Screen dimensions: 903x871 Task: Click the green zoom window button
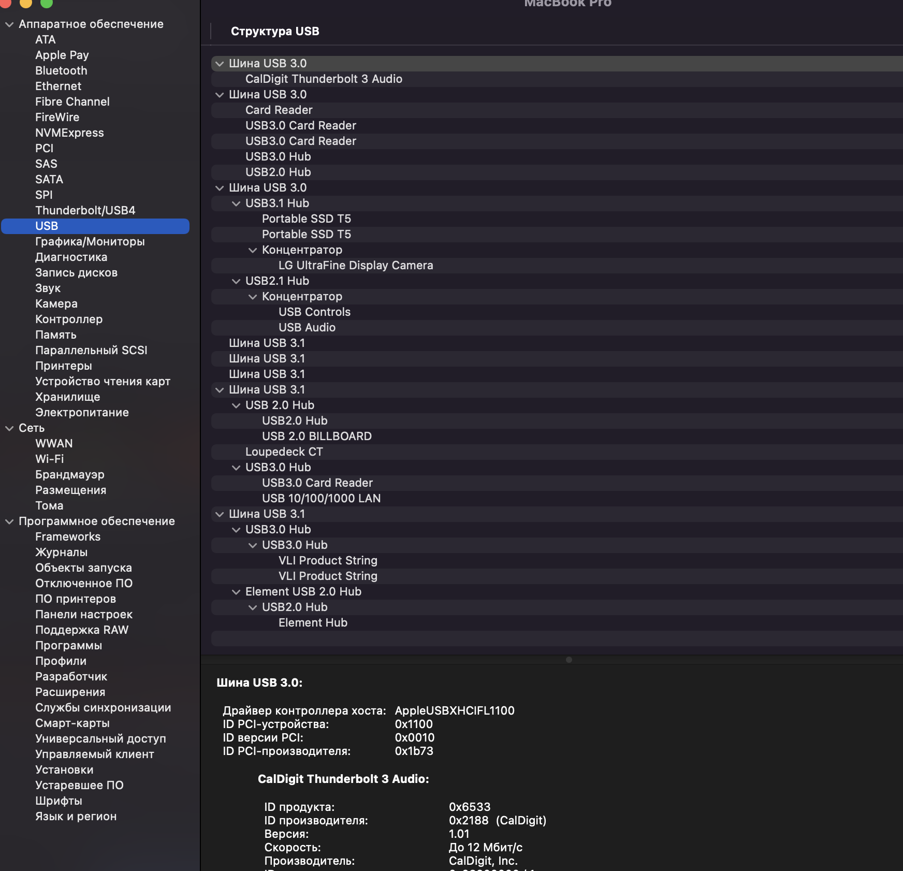[47, 3]
